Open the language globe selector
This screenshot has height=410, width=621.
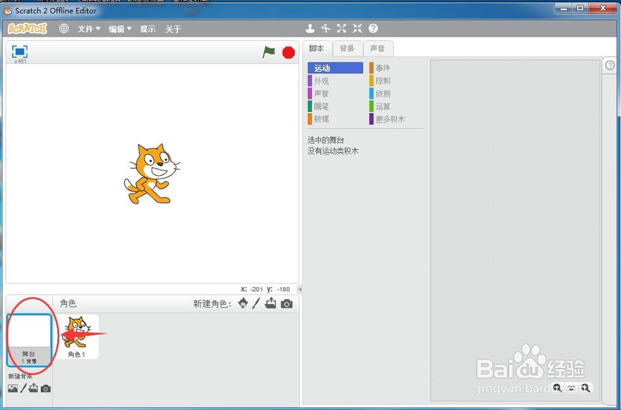[x=63, y=28]
